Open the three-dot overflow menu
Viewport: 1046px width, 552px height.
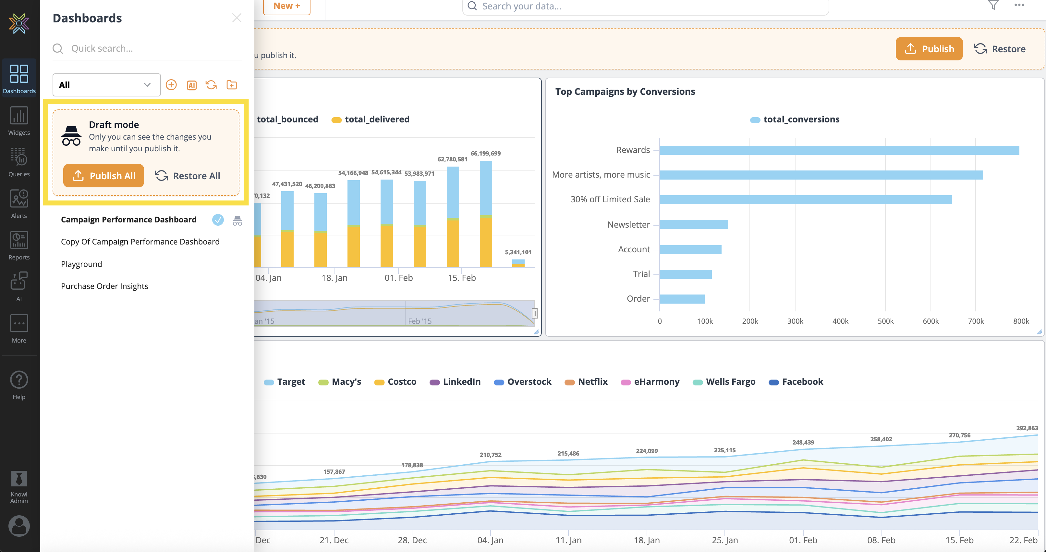(x=1019, y=5)
